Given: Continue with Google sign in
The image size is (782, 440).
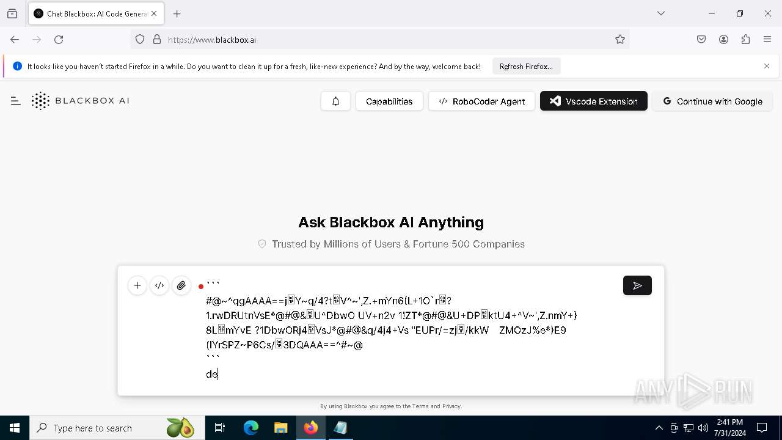Looking at the screenshot, I should [712, 101].
